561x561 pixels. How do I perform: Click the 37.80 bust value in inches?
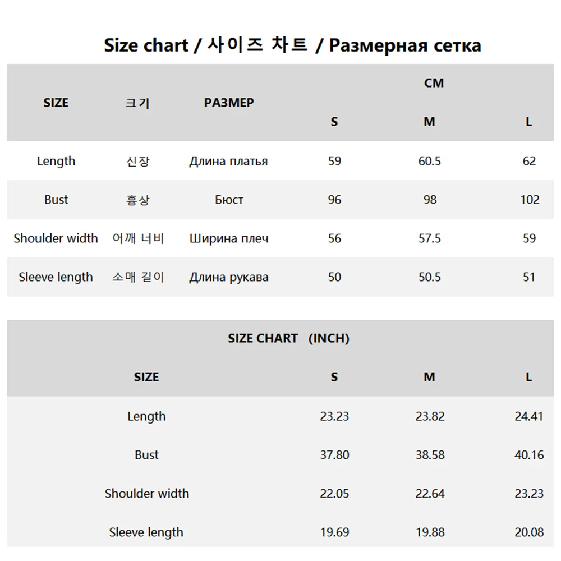pyautogui.click(x=334, y=455)
